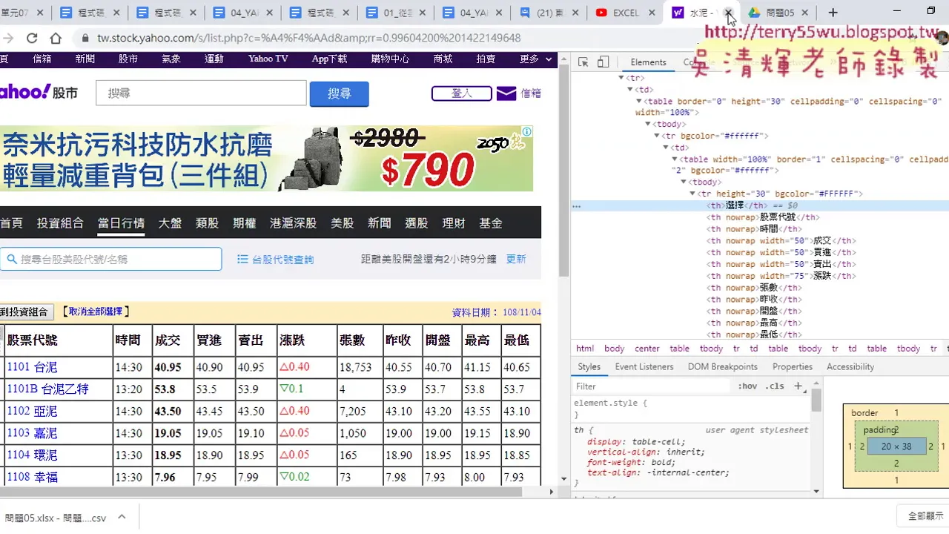Screen dimensions: 949x534
Task: Open downloaded 問題05.xlsx file item
Action: 56,518
